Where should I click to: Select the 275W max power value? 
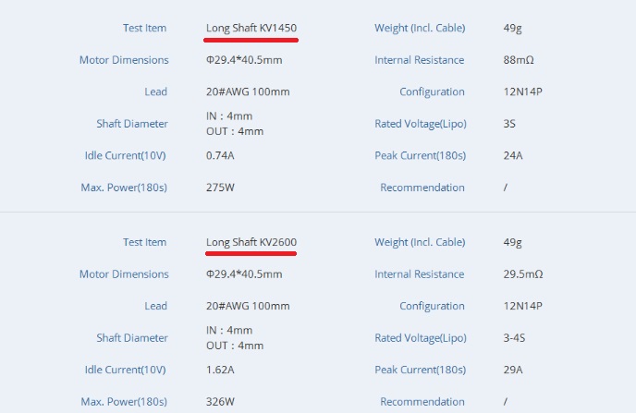click(x=220, y=188)
